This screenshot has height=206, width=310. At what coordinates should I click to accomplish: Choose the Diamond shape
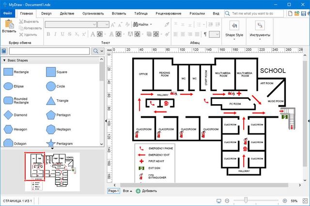8,115
